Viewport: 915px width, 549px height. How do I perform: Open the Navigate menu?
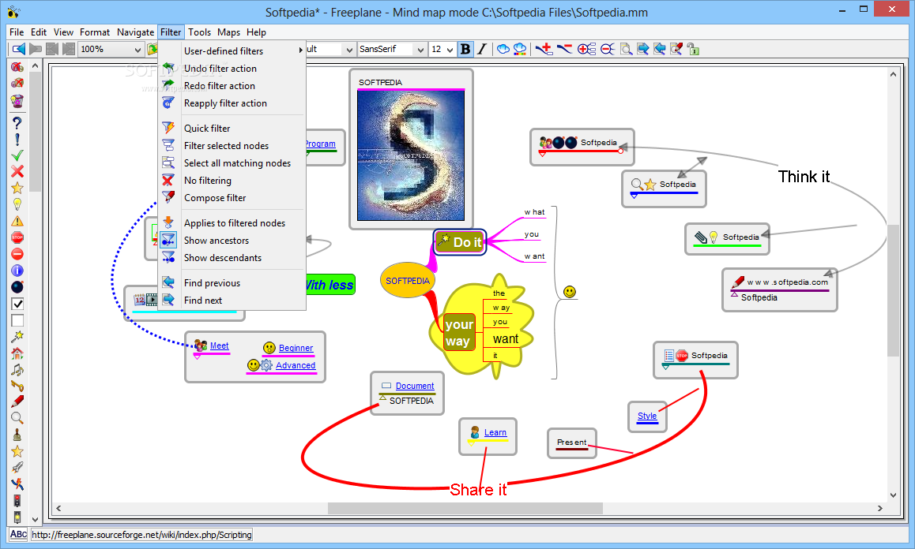[x=135, y=32]
